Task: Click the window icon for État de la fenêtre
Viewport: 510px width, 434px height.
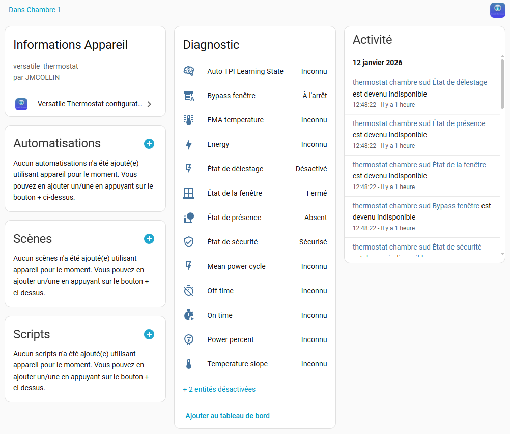Action: [x=189, y=193]
